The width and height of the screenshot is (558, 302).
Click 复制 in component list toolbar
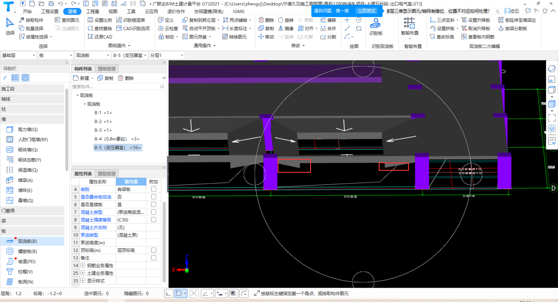(x=105, y=78)
